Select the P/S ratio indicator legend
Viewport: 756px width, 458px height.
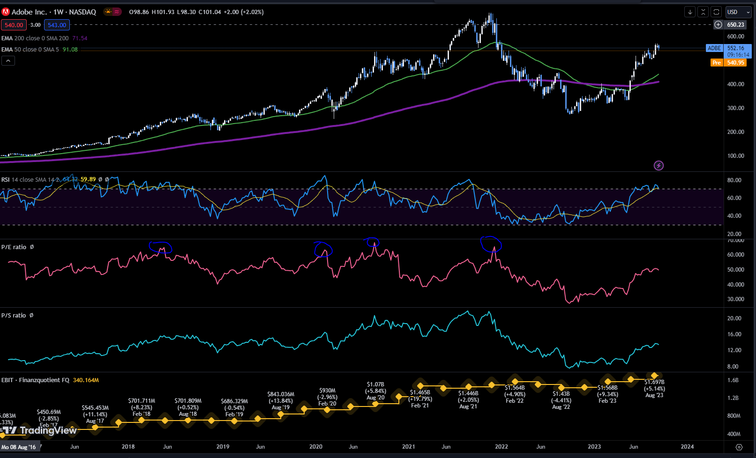coord(13,316)
